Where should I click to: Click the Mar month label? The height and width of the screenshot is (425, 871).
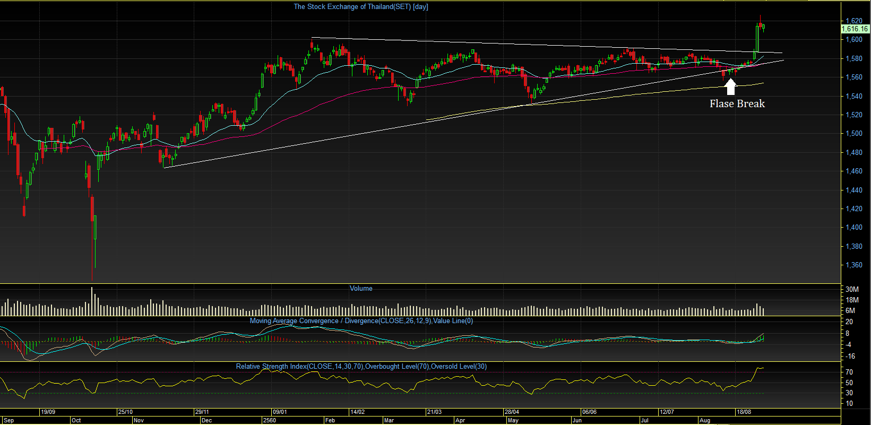[x=389, y=420]
